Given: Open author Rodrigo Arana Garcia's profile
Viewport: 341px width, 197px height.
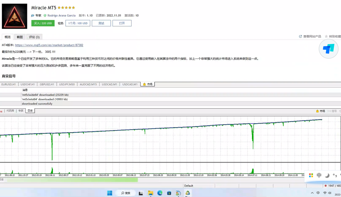Looking at the screenshot, I should [x=62, y=15].
